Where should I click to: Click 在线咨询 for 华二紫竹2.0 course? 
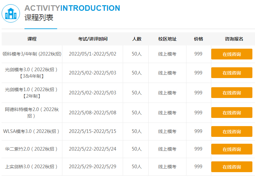[231, 149]
